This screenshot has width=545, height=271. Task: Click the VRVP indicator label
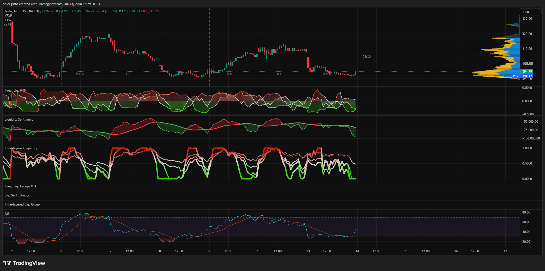click(x=9, y=16)
